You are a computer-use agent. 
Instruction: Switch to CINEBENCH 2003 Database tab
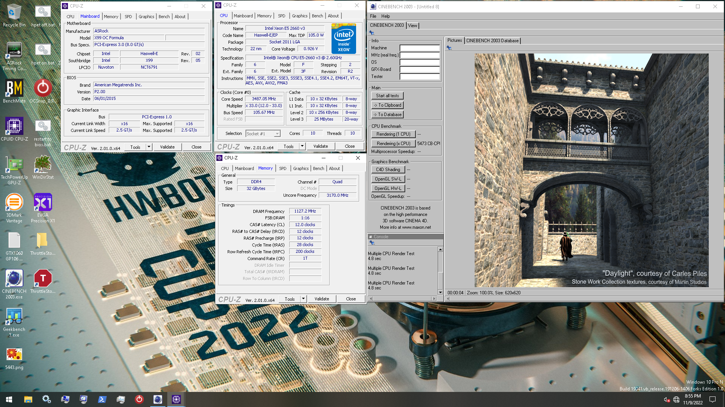[492, 41]
